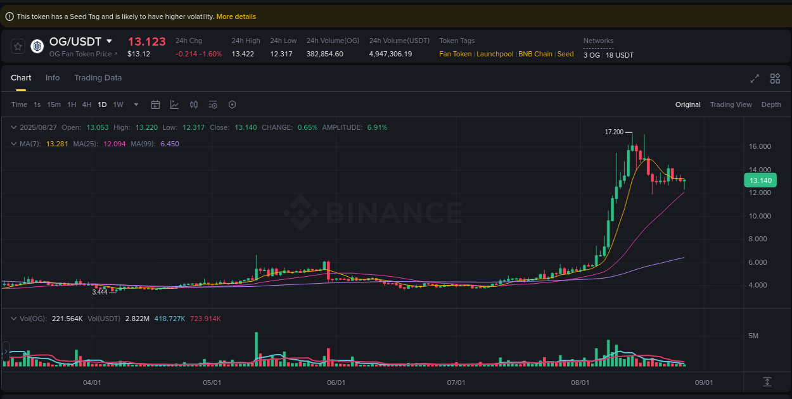The image size is (792, 399).
Task: Select the 1W timeframe
Action: (118, 104)
